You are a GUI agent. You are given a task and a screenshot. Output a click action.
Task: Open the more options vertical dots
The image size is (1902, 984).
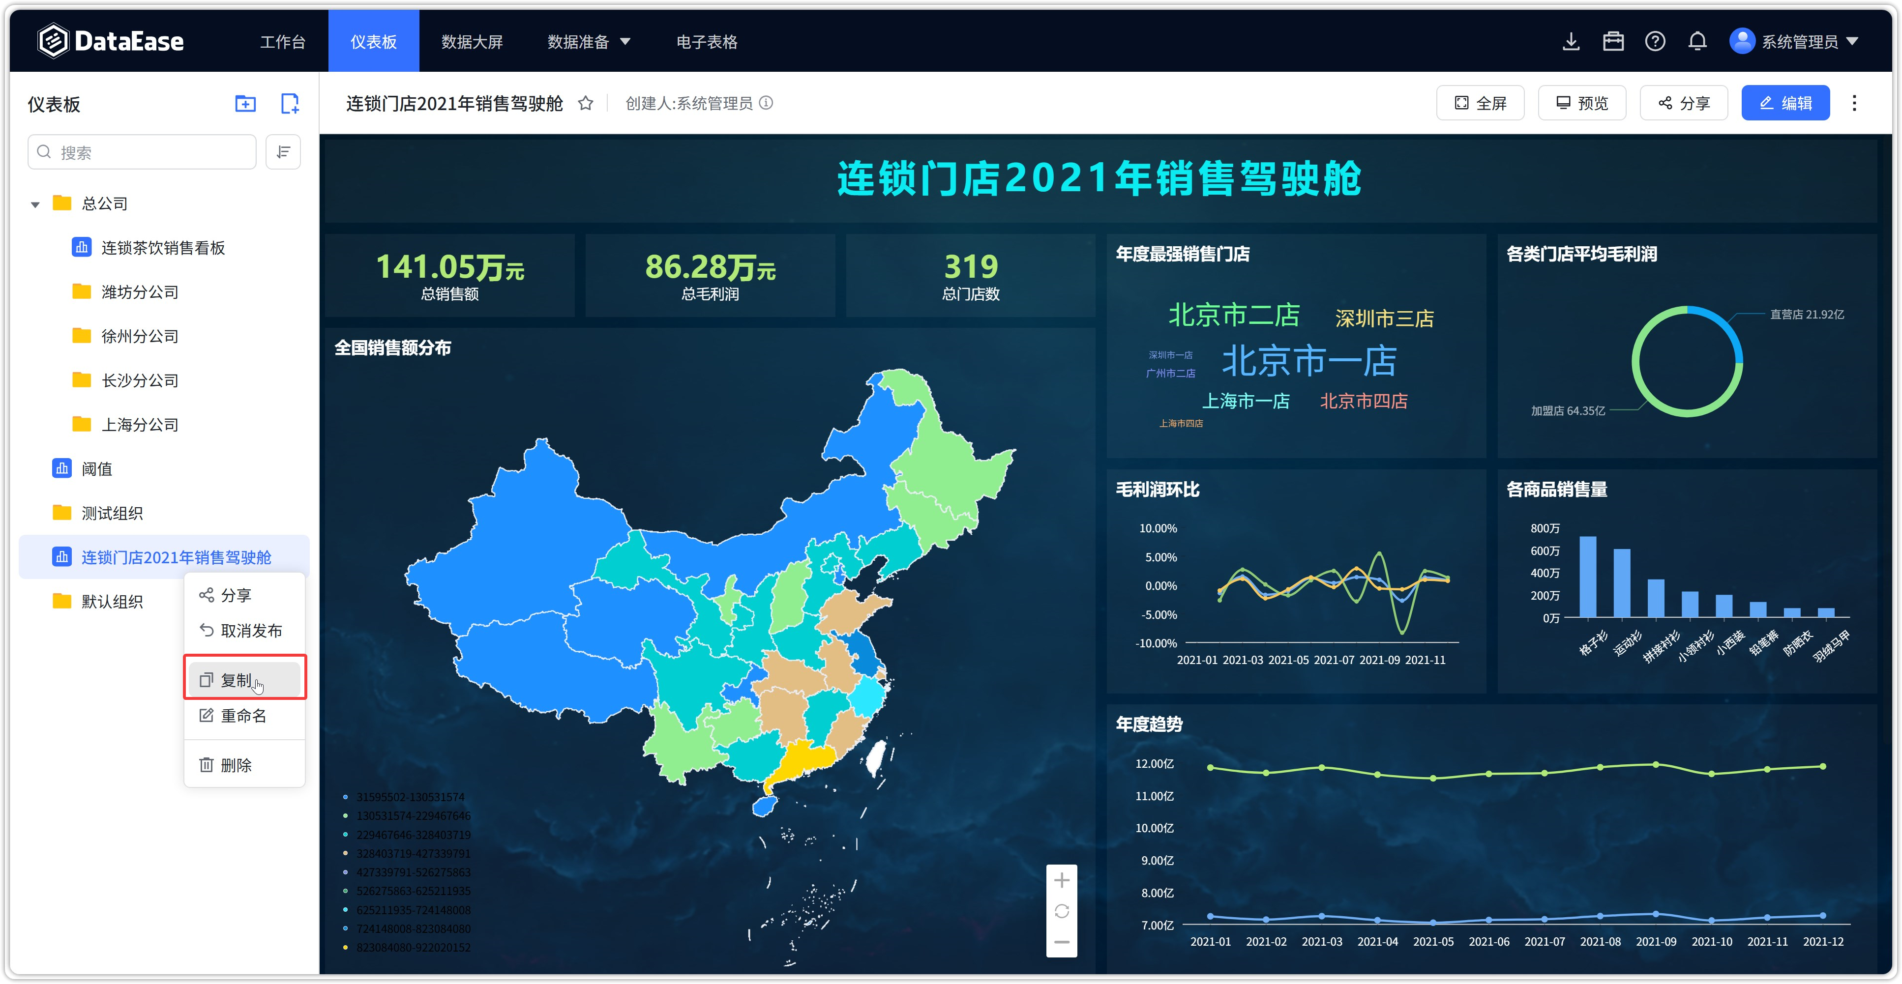click(1854, 103)
